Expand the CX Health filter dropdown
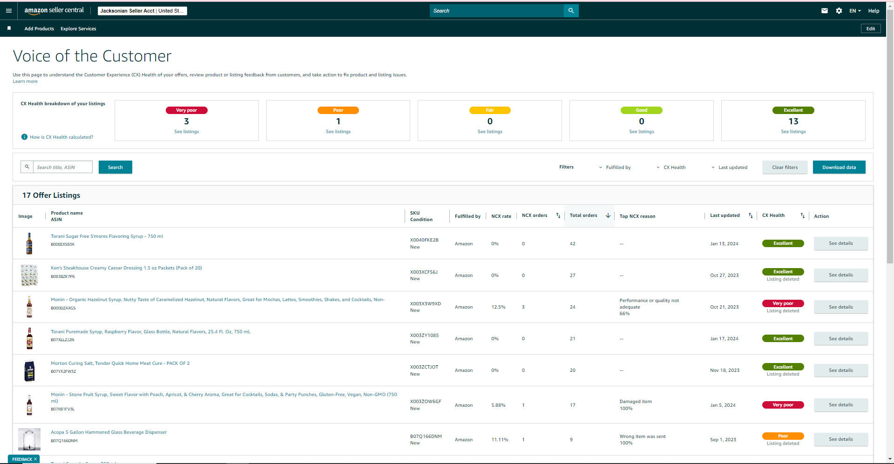Viewport: 894px width, 464px height. 671,168
